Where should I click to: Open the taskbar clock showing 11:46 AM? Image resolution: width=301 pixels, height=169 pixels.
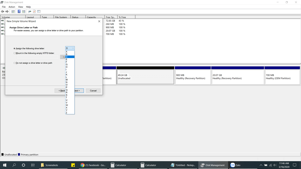tap(284, 165)
